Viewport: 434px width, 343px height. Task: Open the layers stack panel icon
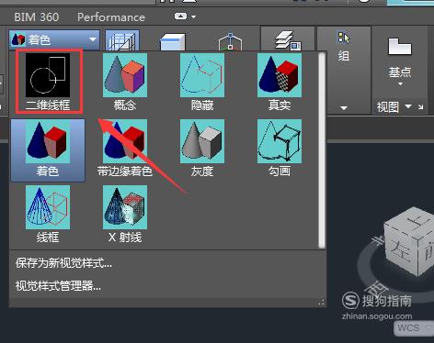288,40
